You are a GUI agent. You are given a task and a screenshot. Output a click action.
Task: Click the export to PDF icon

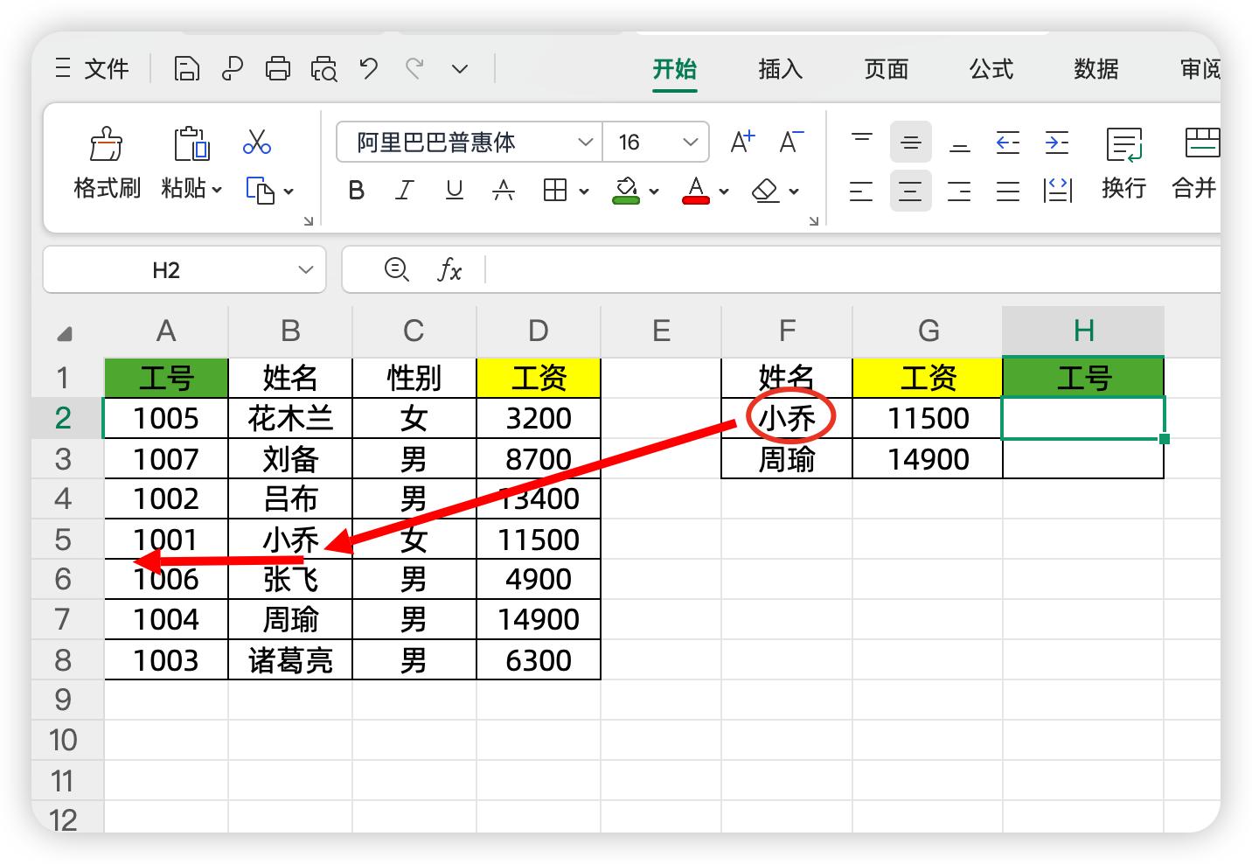point(233,68)
